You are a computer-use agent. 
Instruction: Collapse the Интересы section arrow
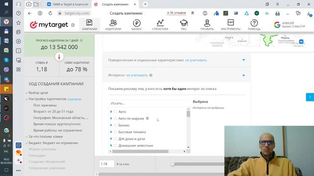coord(243,75)
